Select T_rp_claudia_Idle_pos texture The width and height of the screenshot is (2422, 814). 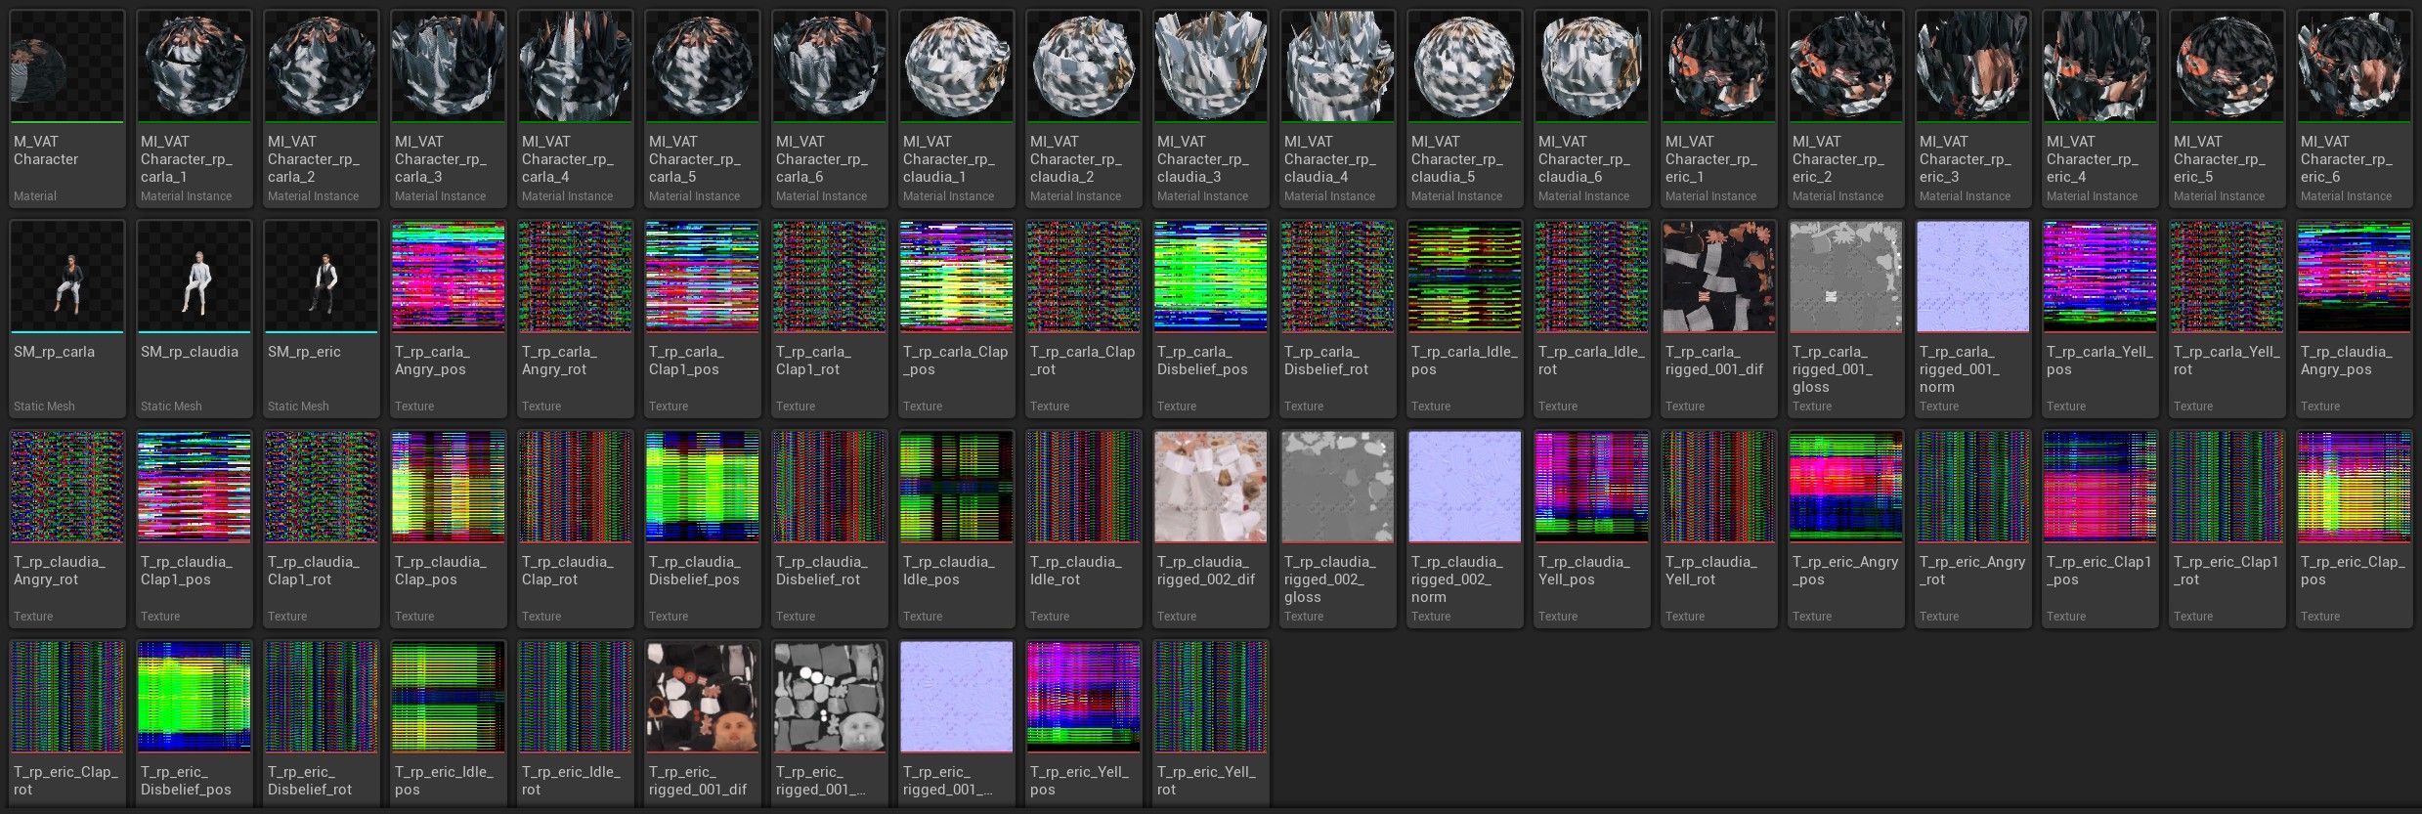click(957, 529)
